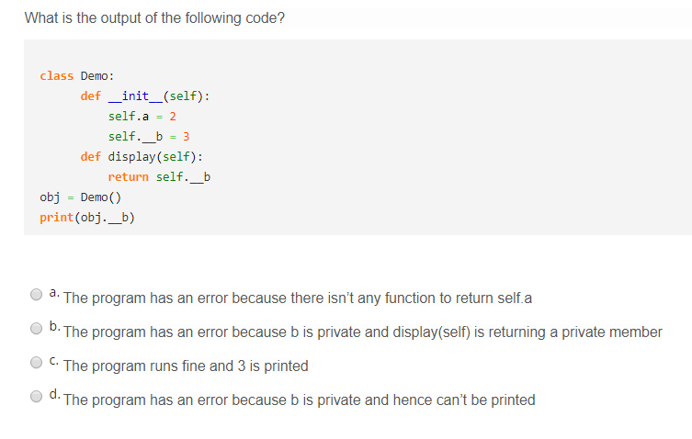
Task: Choose radio button for option c
Action: tap(36, 363)
